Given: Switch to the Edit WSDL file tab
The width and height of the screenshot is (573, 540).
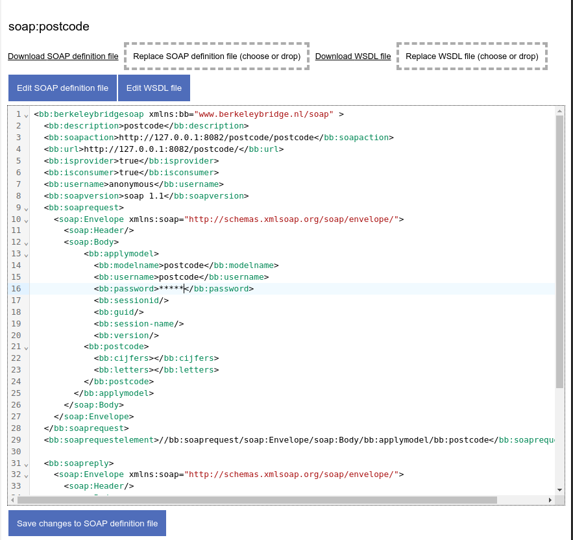Looking at the screenshot, I should 154,88.
